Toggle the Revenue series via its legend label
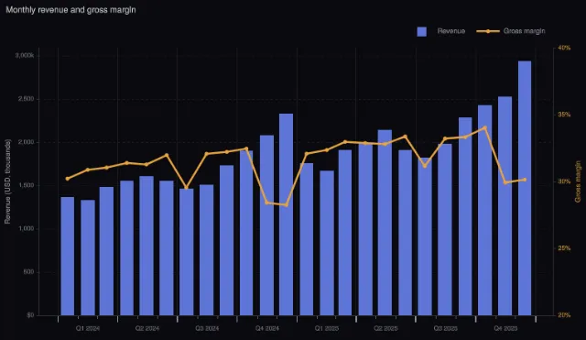 click(x=451, y=31)
